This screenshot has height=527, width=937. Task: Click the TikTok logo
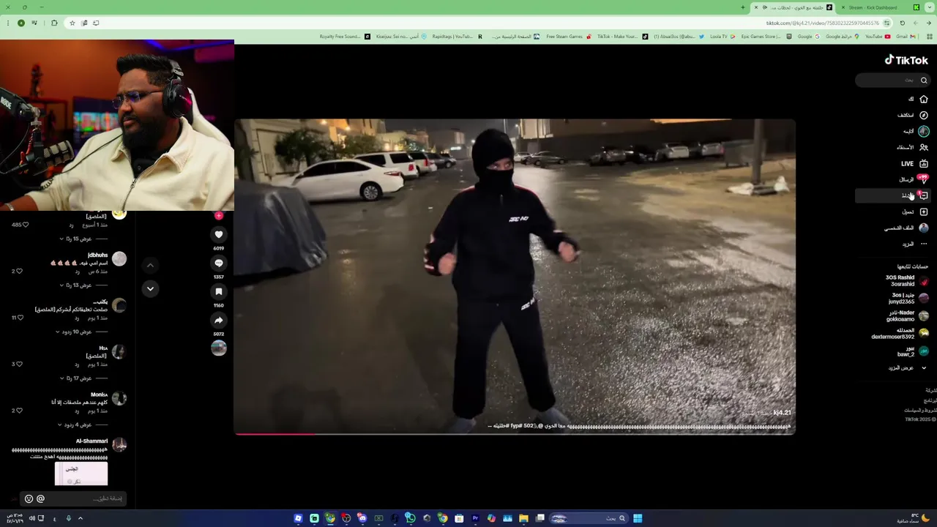click(x=906, y=60)
